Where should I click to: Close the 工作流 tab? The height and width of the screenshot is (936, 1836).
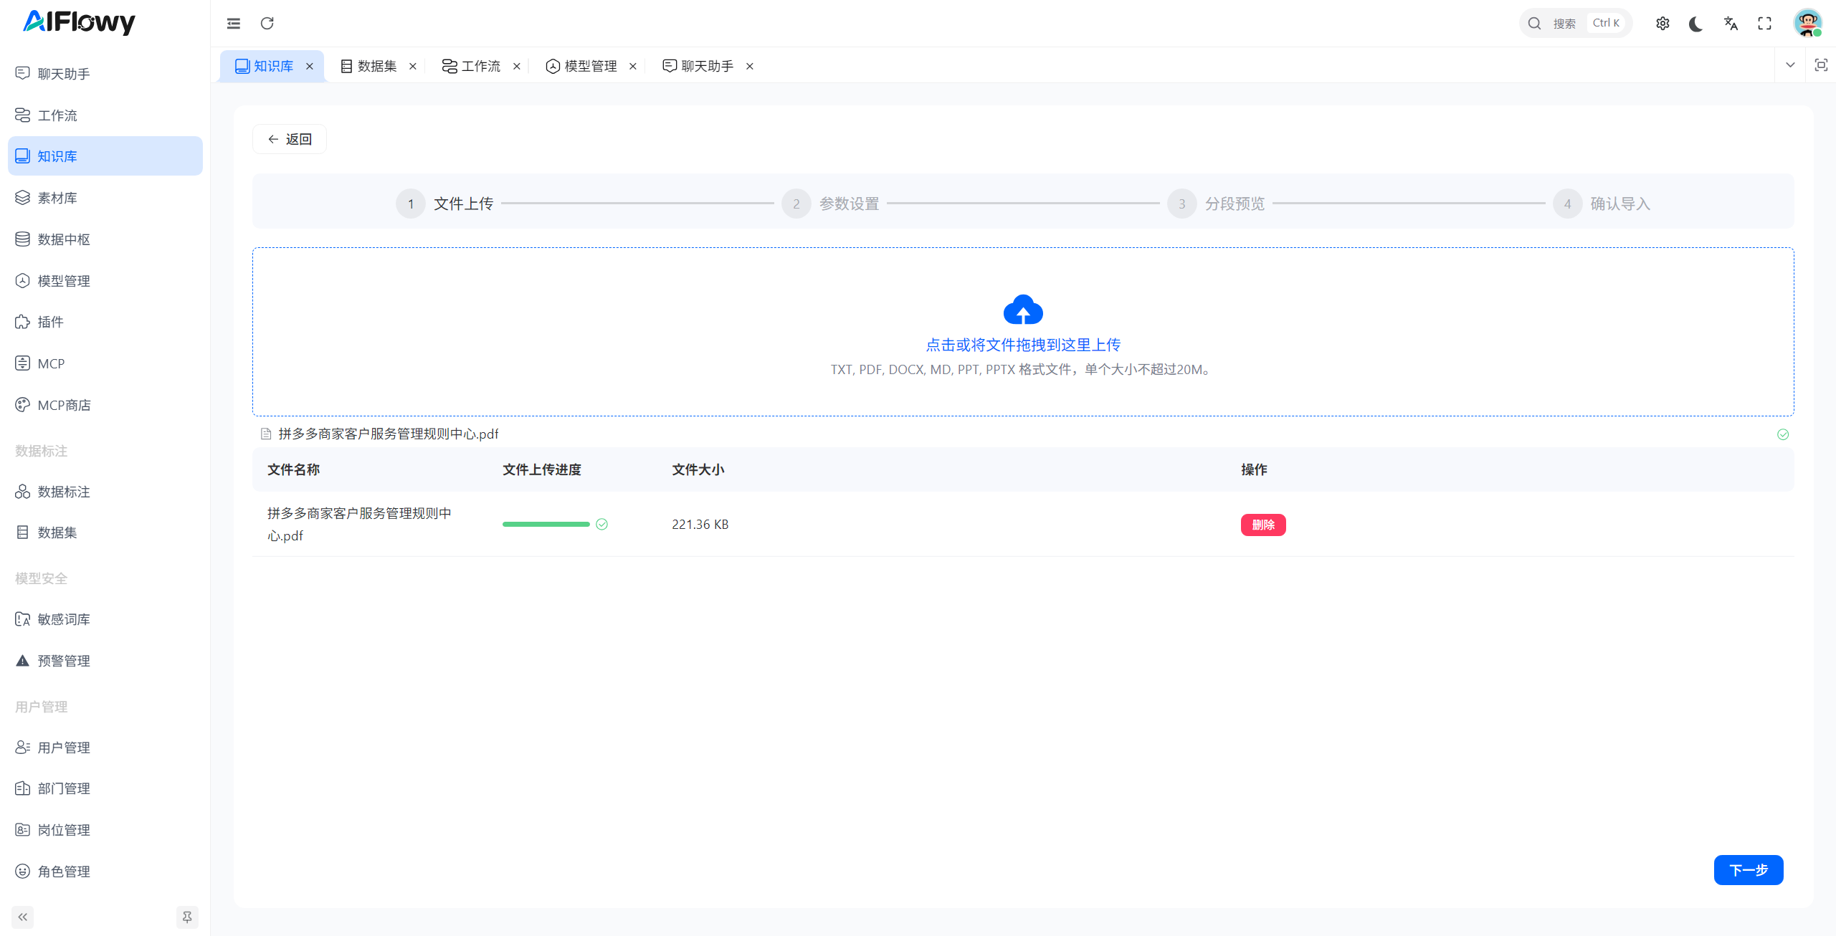(517, 66)
